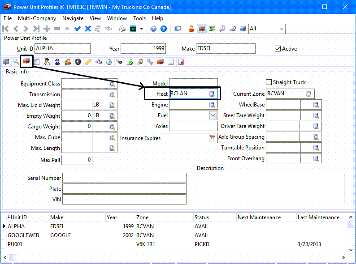The image size is (356, 264).
Task: Enable the Straight Truck checkbox
Action: click(269, 82)
